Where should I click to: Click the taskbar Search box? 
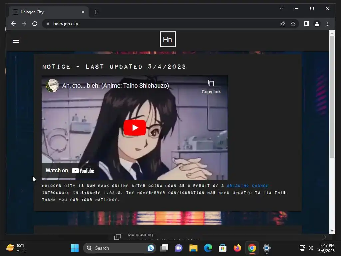[120, 248]
